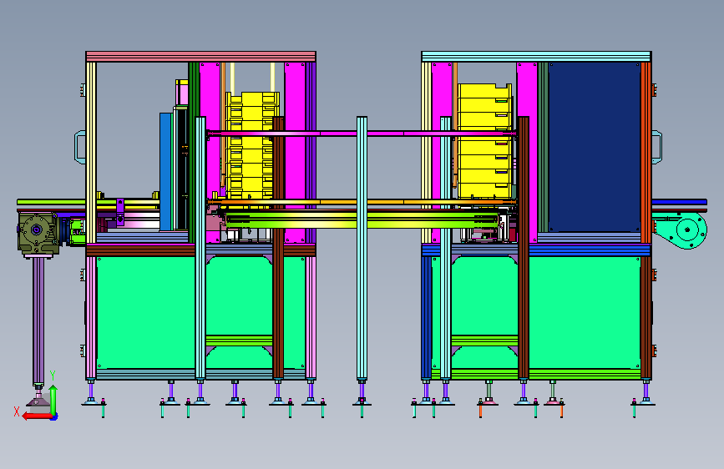Pick the handle on the left cabinet's side
Viewport: 724px width, 469px height.
tap(80, 147)
